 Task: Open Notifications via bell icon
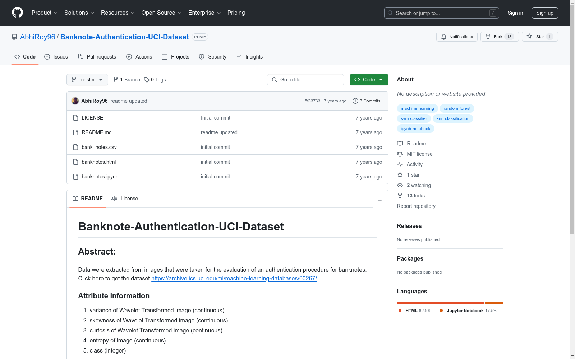click(444, 37)
